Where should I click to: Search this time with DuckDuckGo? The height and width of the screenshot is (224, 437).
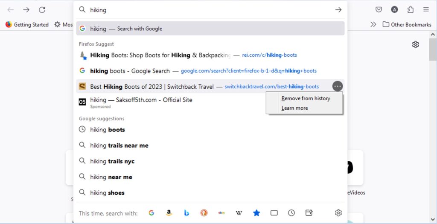click(204, 213)
